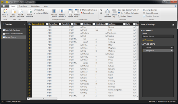Select the Source applied step
This screenshot has width=178, height=104.
tap(158, 48)
